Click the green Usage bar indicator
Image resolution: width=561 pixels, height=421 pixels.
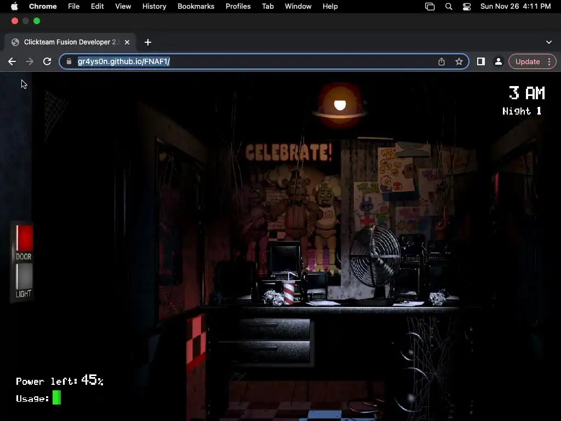pos(56,397)
